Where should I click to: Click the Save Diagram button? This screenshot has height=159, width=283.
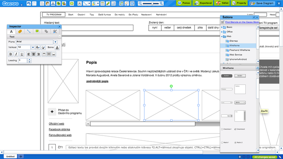[x=262, y=3]
